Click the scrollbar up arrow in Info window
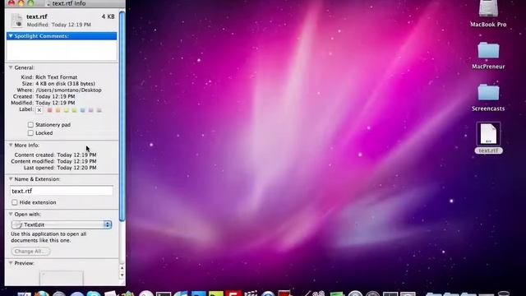Image resolution: width=526 pixels, height=296 pixels. point(122,268)
